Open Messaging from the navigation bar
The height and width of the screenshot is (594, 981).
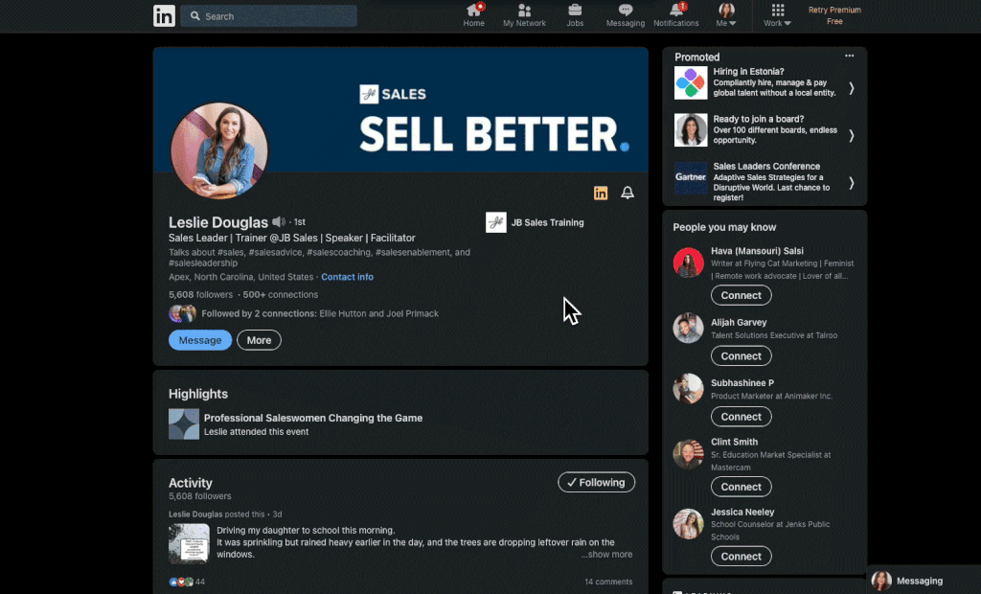point(625,15)
